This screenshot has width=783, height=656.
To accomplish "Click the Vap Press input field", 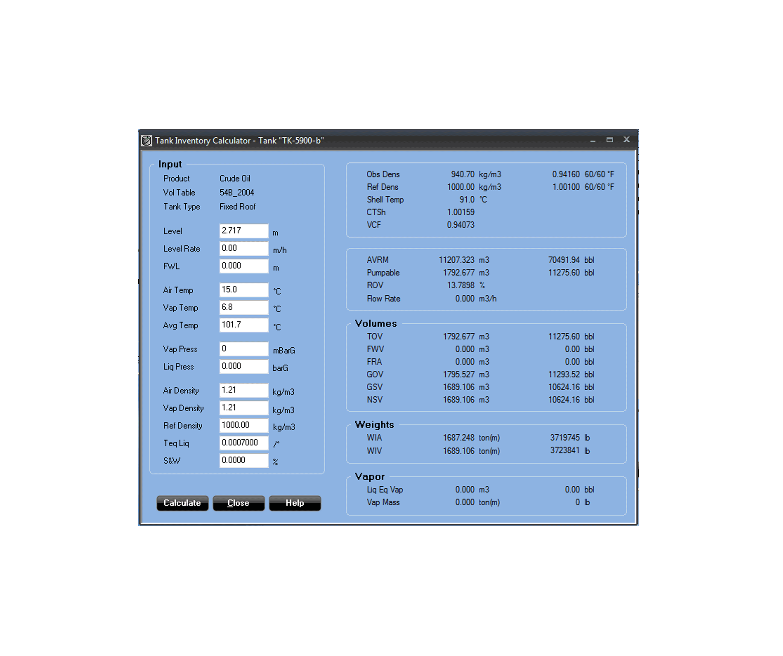I will click(x=244, y=348).
